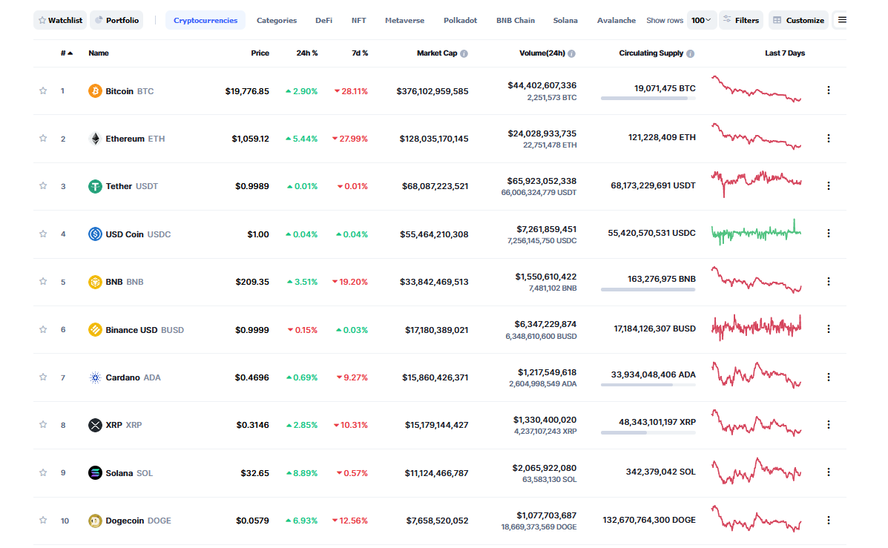Open the USD Coin 7-day sparkline chart

point(756,233)
